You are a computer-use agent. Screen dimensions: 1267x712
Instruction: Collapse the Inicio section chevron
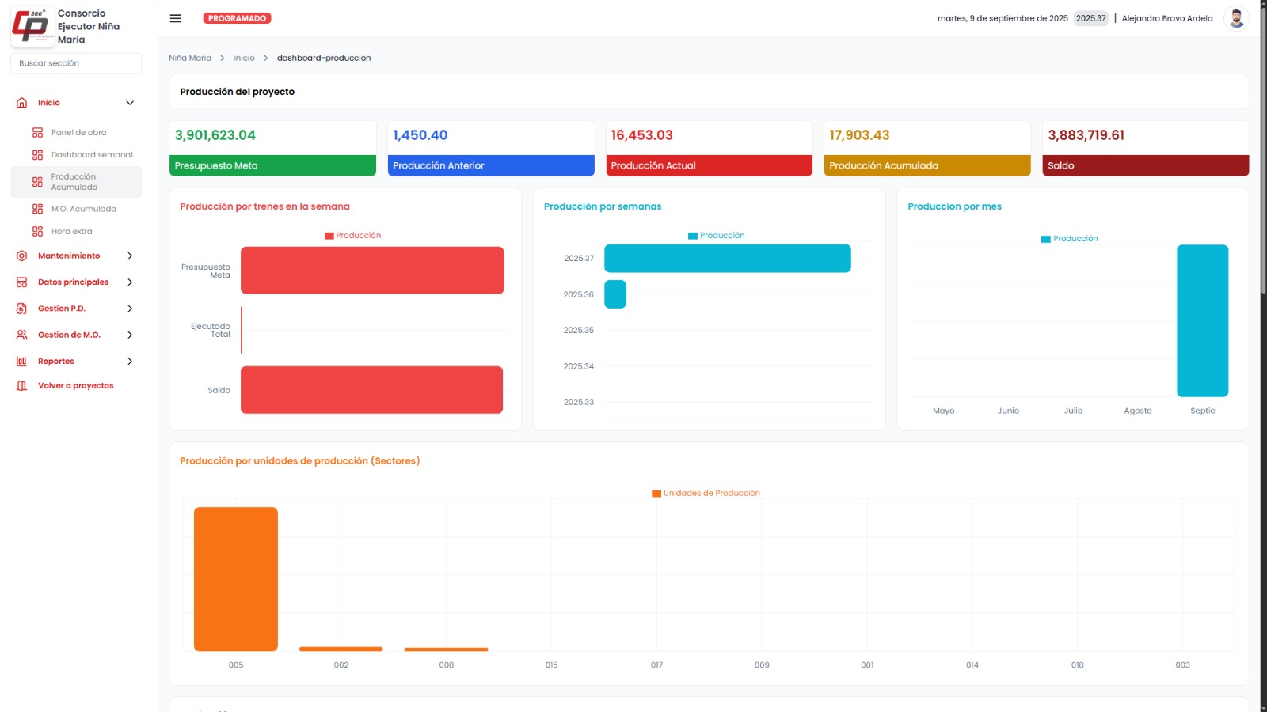tap(130, 103)
